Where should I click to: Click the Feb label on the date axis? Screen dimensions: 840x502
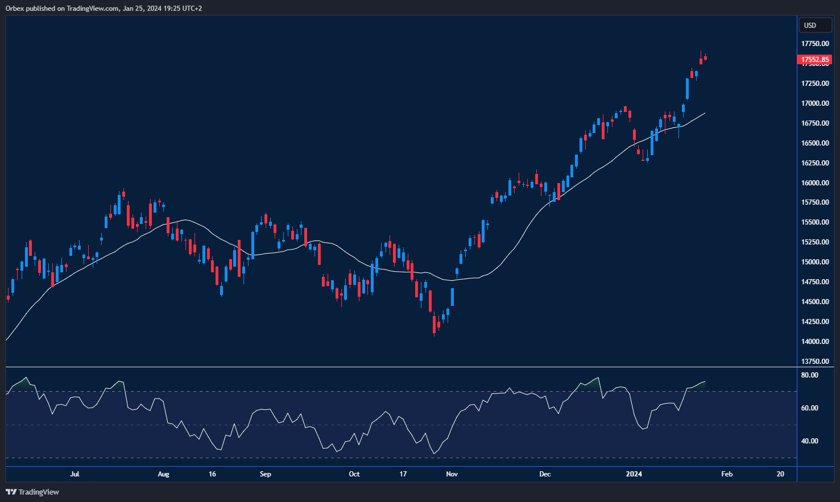click(727, 474)
